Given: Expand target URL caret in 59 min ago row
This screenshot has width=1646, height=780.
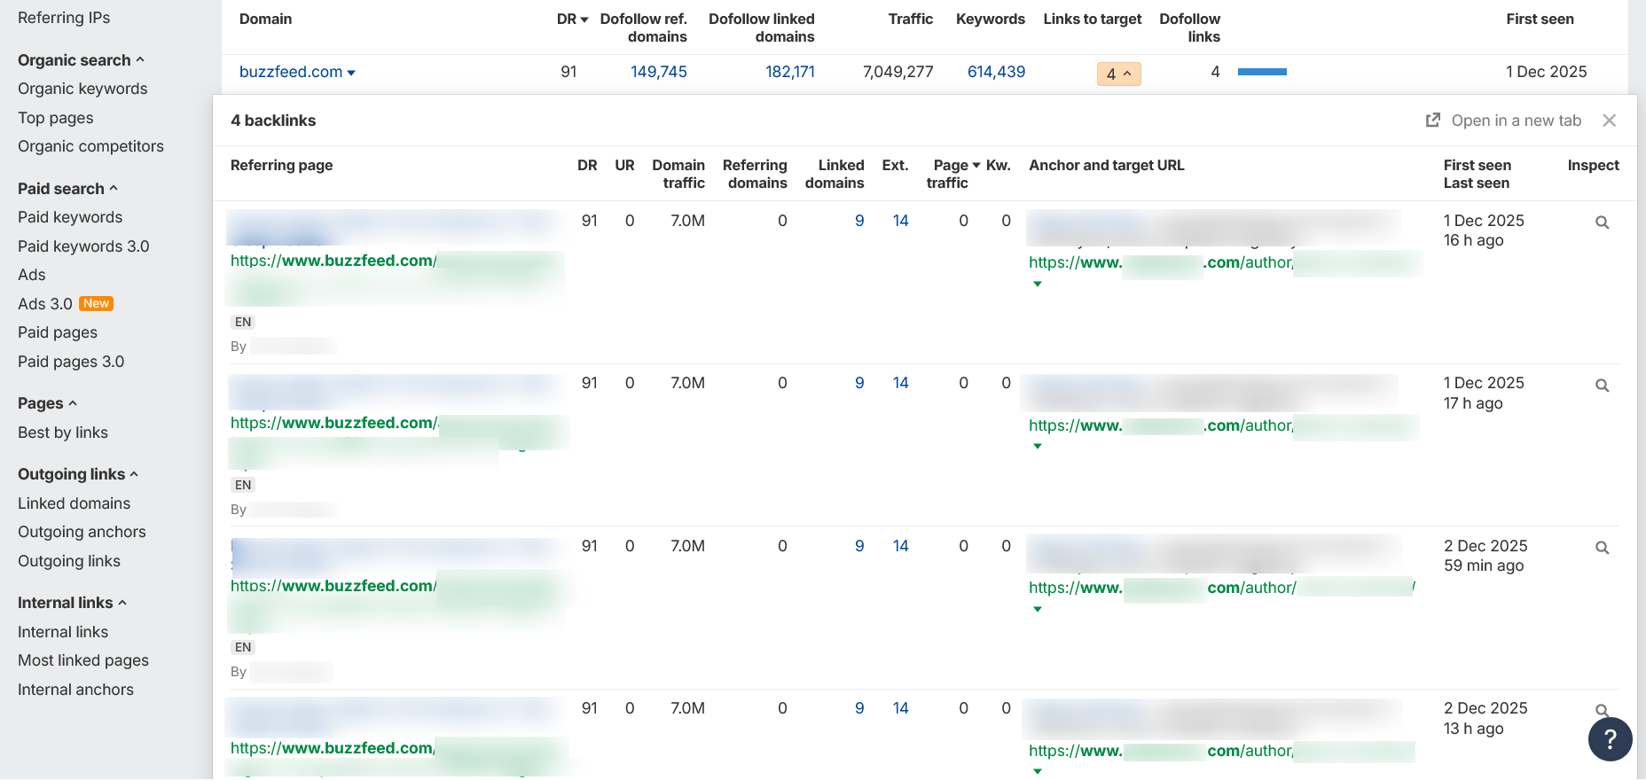Looking at the screenshot, I should (x=1038, y=609).
